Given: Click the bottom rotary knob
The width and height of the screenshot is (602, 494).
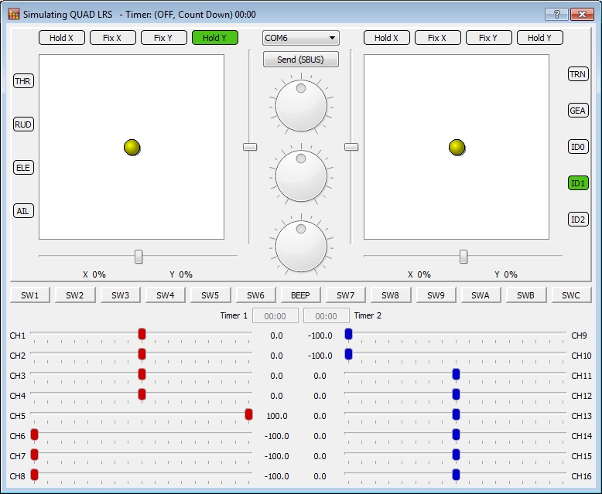Looking at the screenshot, I should 301,246.
